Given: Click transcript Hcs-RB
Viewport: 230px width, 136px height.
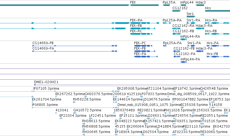Looking at the screenshot, I should 217,34.
